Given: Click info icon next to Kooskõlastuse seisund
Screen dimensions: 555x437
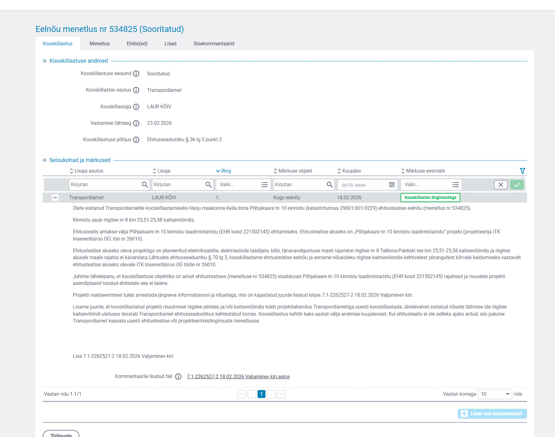Looking at the screenshot, I should [136, 74].
